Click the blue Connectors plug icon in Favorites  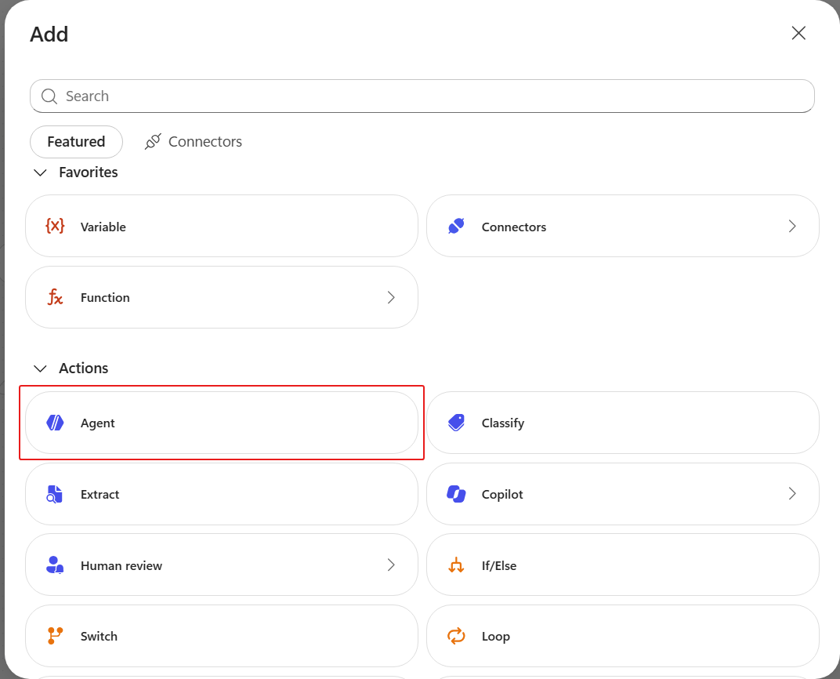[456, 226]
